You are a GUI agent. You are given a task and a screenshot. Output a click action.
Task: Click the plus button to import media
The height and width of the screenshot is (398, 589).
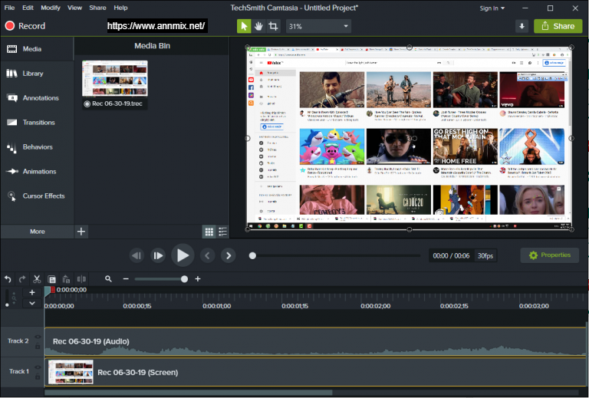coord(81,232)
